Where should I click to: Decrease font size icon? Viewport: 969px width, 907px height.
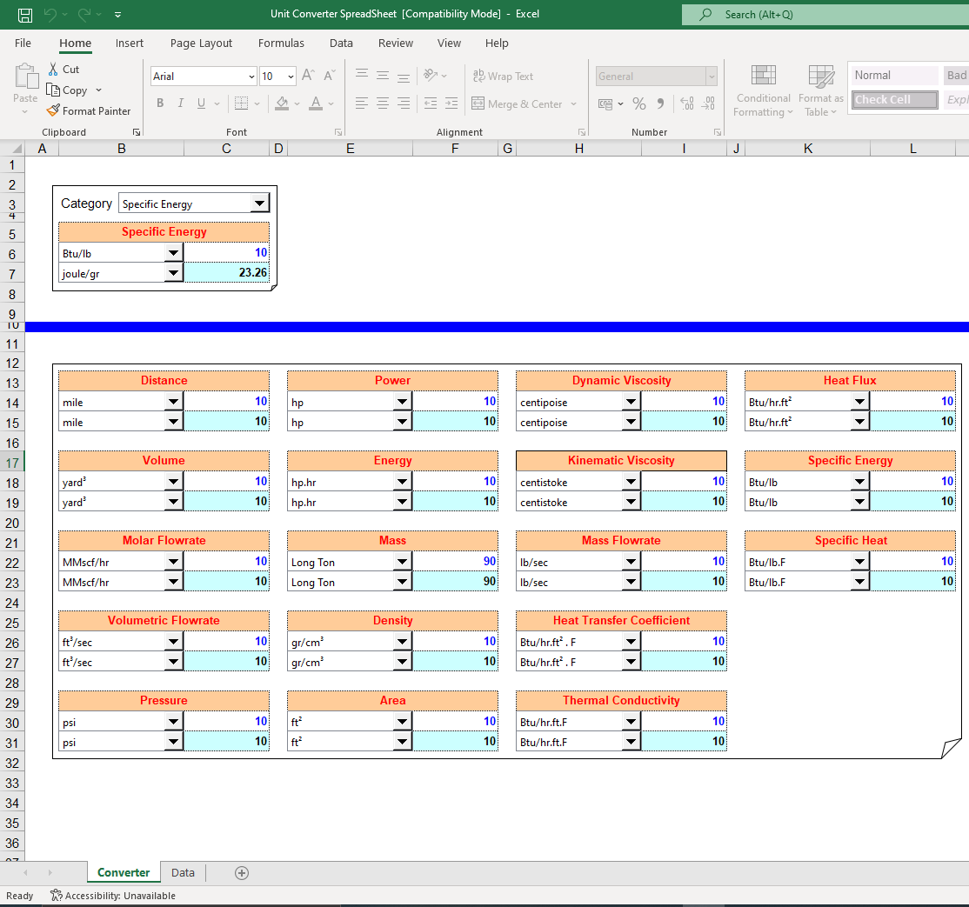(x=330, y=76)
